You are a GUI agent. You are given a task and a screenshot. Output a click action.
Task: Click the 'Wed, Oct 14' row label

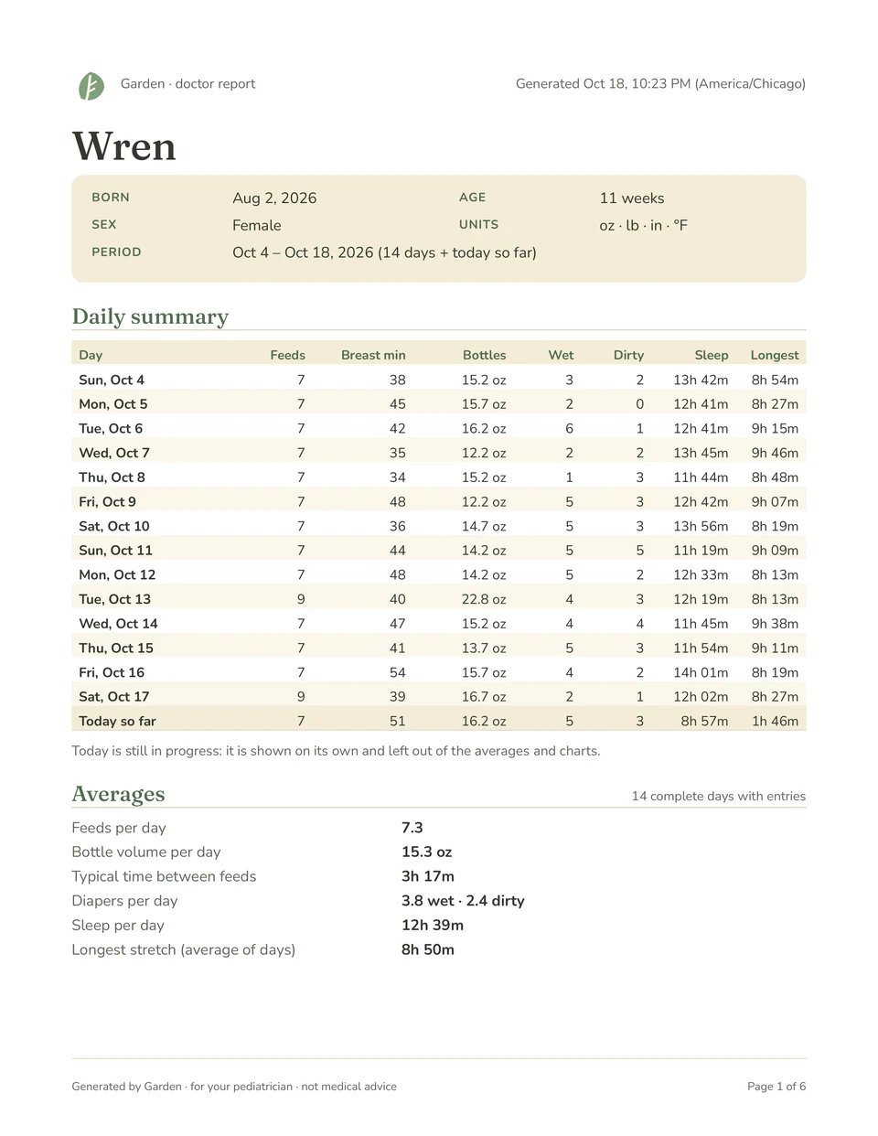(118, 623)
